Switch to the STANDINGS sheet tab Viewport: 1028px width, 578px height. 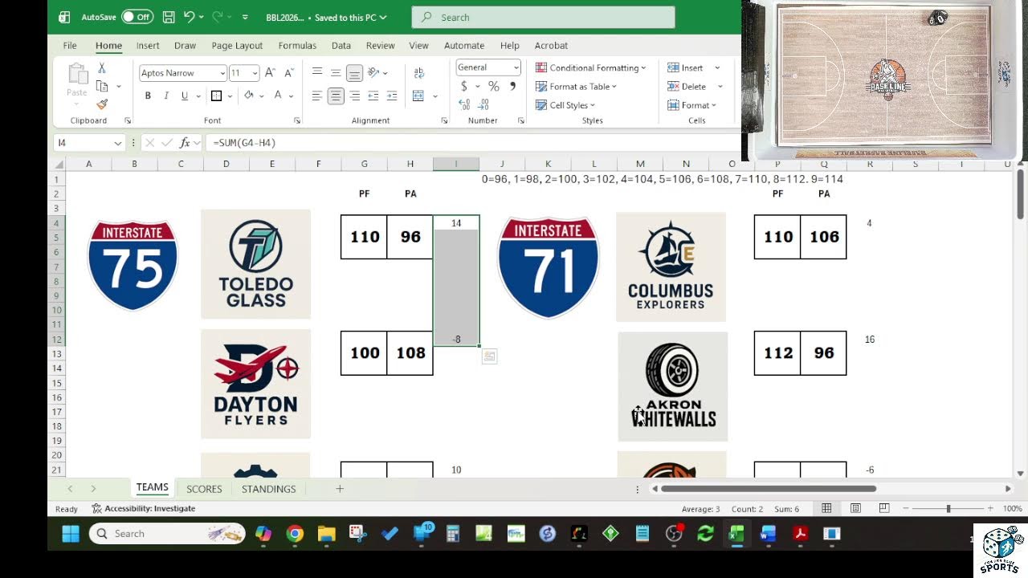click(268, 489)
